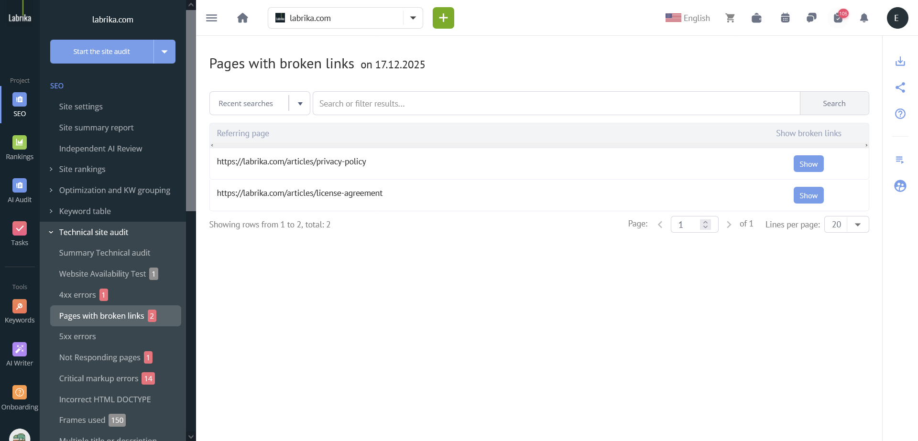Open Not Responding pages report

[x=99, y=357]
